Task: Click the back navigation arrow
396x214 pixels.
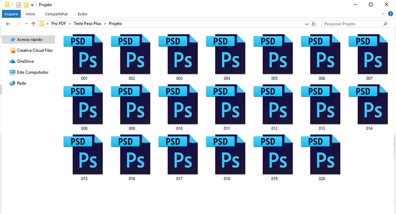Action: coord(8,24)
